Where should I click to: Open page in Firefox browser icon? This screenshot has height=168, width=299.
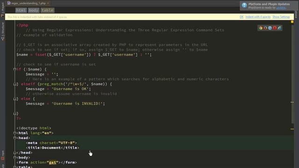point(265,28)
